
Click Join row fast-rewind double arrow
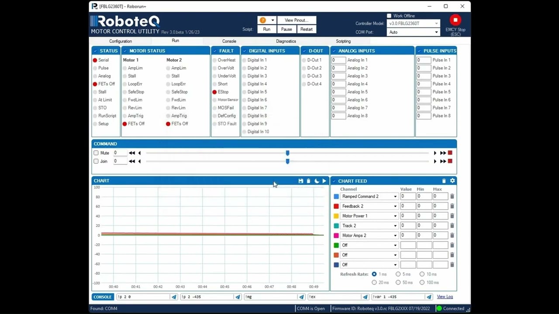[x=132, y=161]
